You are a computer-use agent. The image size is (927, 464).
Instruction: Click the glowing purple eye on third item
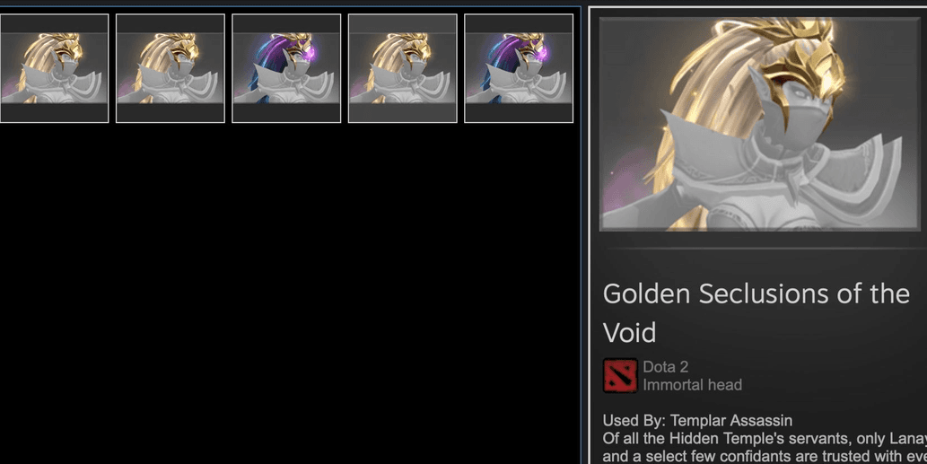click(x=310, y=54)
